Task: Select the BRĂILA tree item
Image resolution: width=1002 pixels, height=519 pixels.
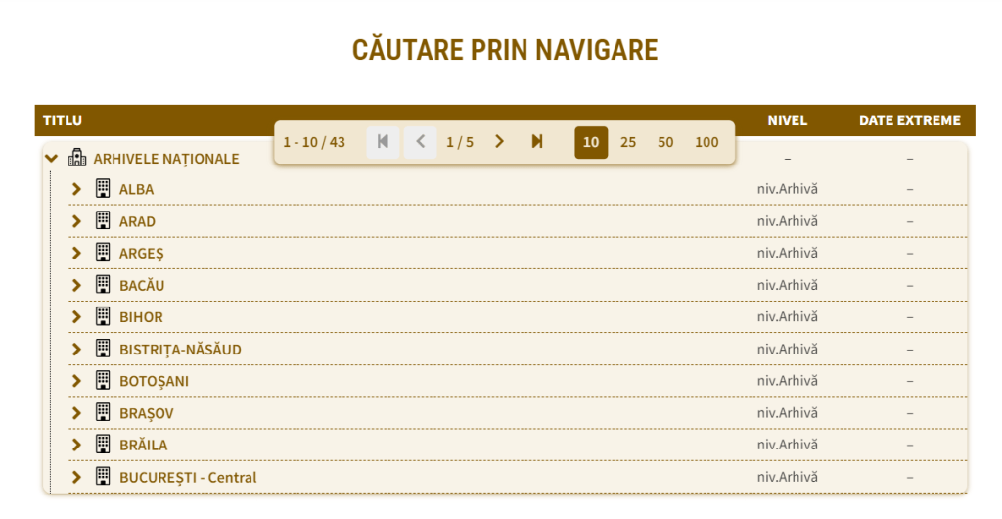Action: pos(143,445)
